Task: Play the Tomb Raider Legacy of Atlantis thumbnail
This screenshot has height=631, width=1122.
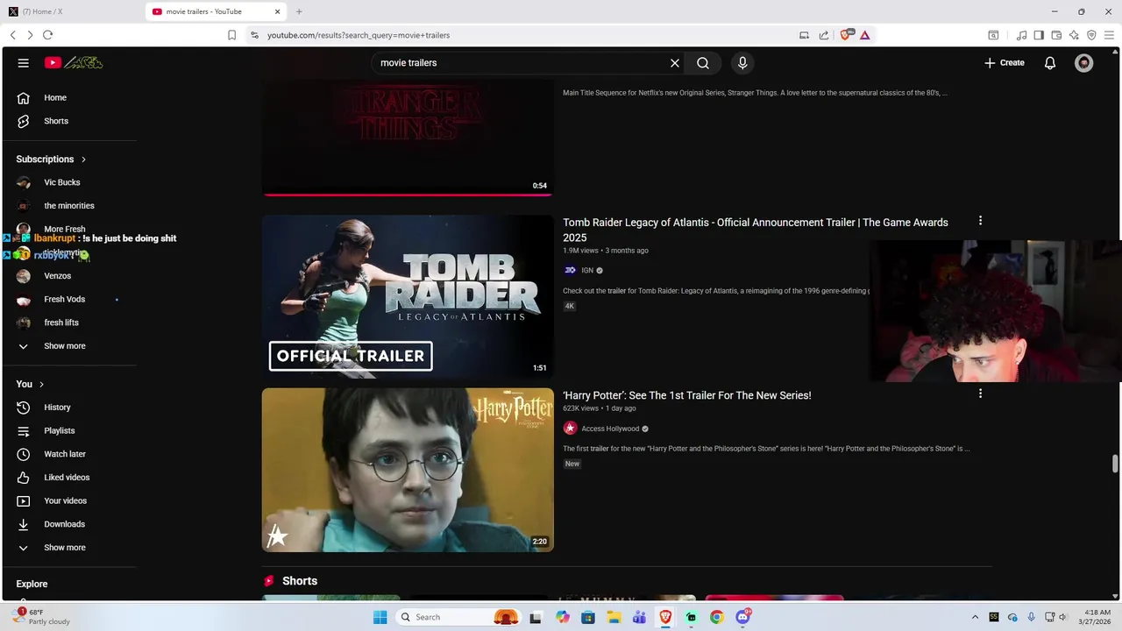Action: 408,296
